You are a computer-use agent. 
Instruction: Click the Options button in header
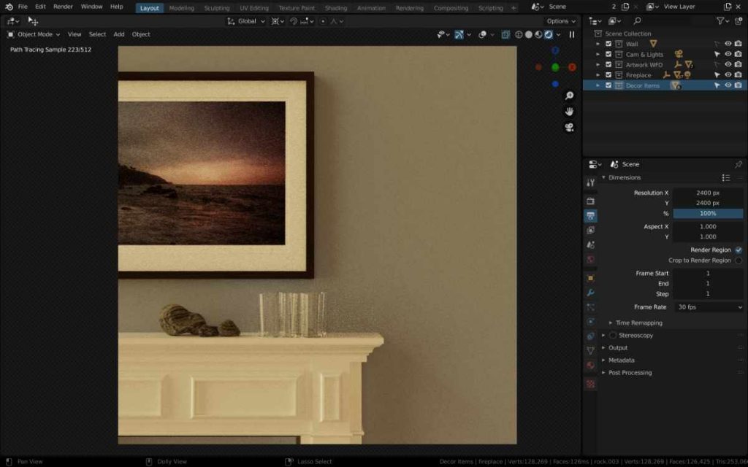560,21
